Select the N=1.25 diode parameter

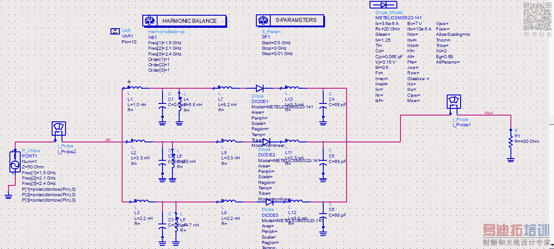[383, 40]
